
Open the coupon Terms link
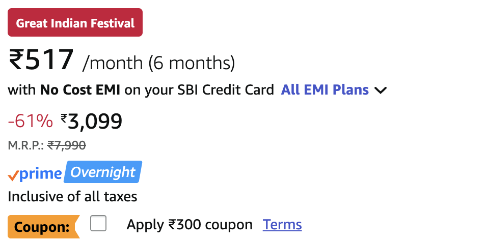click(282, 225)
